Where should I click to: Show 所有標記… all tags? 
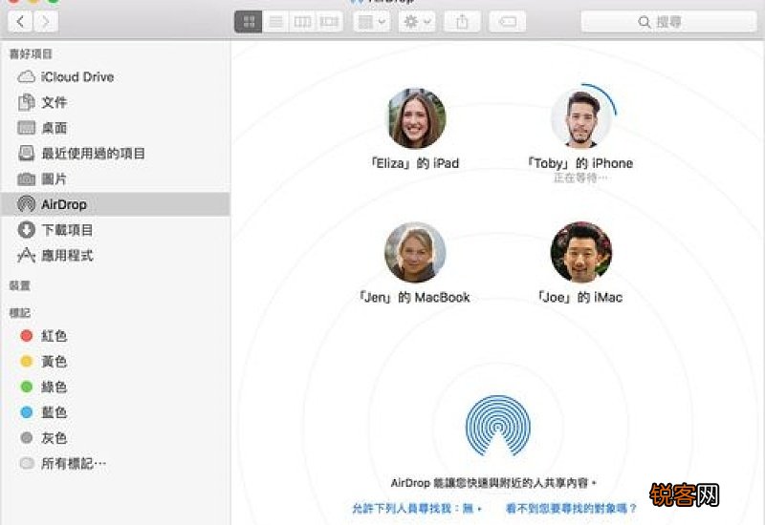click(74, 463)
